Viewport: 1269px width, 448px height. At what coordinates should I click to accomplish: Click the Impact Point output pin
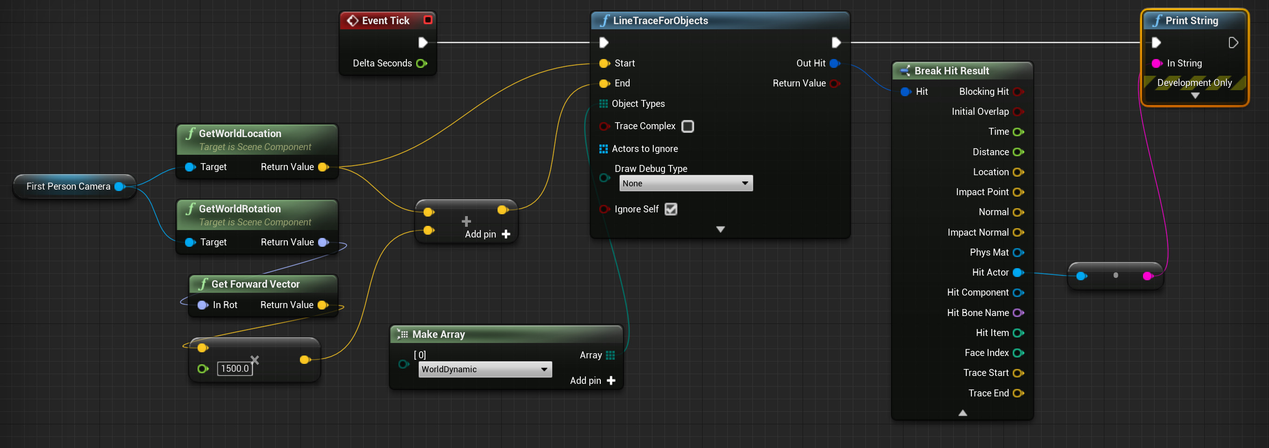[x=1018, y=192]
